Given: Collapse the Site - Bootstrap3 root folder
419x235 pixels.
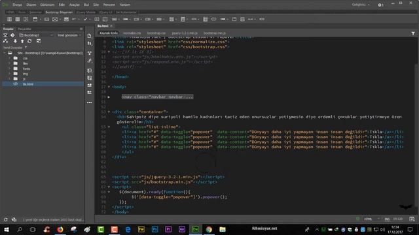Looking at the screenshot, I should tap(5, 53).
